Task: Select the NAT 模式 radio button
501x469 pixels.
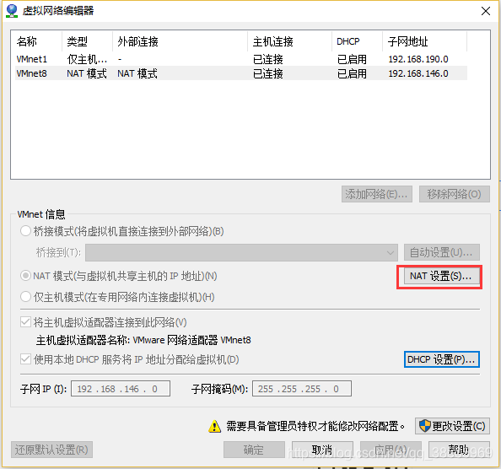Action: 25,276
